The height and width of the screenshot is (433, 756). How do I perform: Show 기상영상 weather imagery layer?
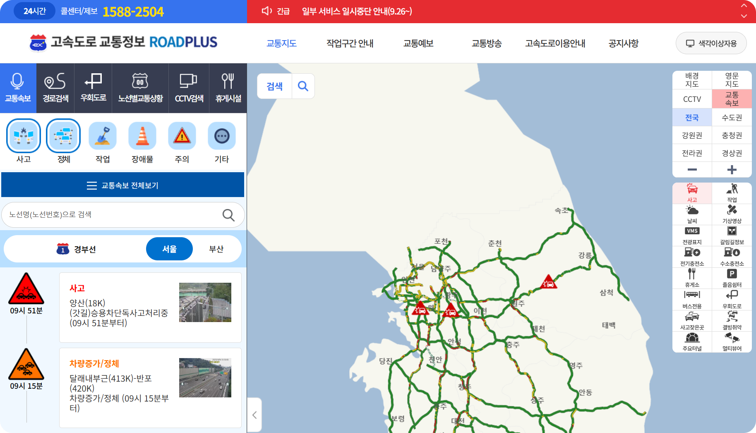[732, 214]
